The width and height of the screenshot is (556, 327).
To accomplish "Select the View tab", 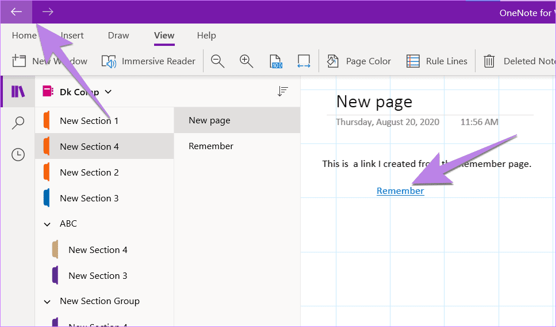I will pyautogui.click(x=164, y=36).
